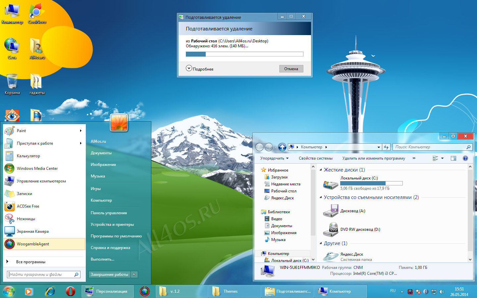The height and width of the screenshot is (298, 477).
Task: Open Управление компьютером entry
Action: pyautogui.click(x=44, y=181)
